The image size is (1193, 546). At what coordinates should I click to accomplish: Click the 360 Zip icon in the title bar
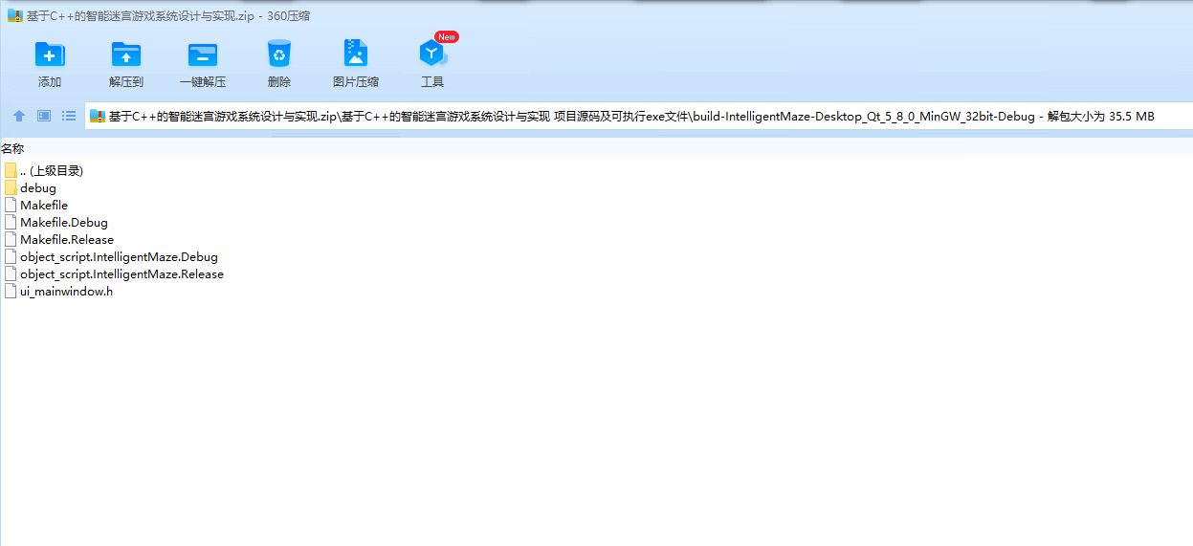14,15
